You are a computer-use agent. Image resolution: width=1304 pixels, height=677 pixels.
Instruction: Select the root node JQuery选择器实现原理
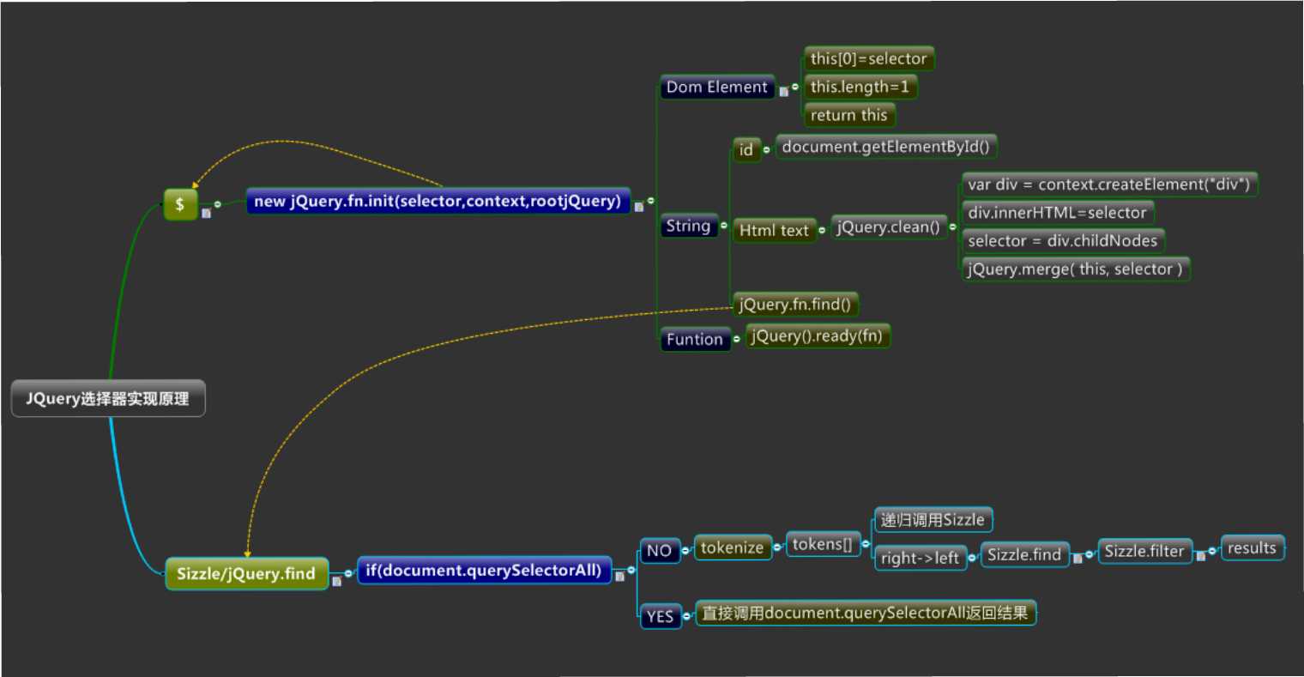[108, 398]
